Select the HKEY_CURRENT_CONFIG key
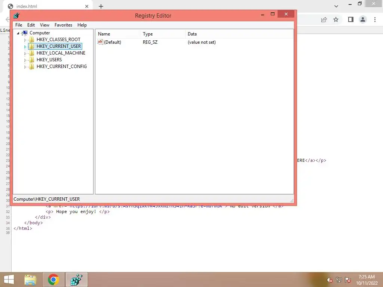This screenshot has width=383, height=287. 62,67
